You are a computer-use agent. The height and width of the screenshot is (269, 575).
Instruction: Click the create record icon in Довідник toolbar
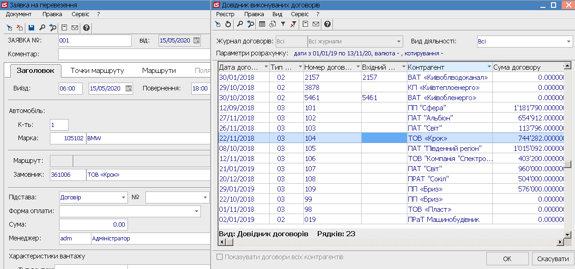(218, 24)
